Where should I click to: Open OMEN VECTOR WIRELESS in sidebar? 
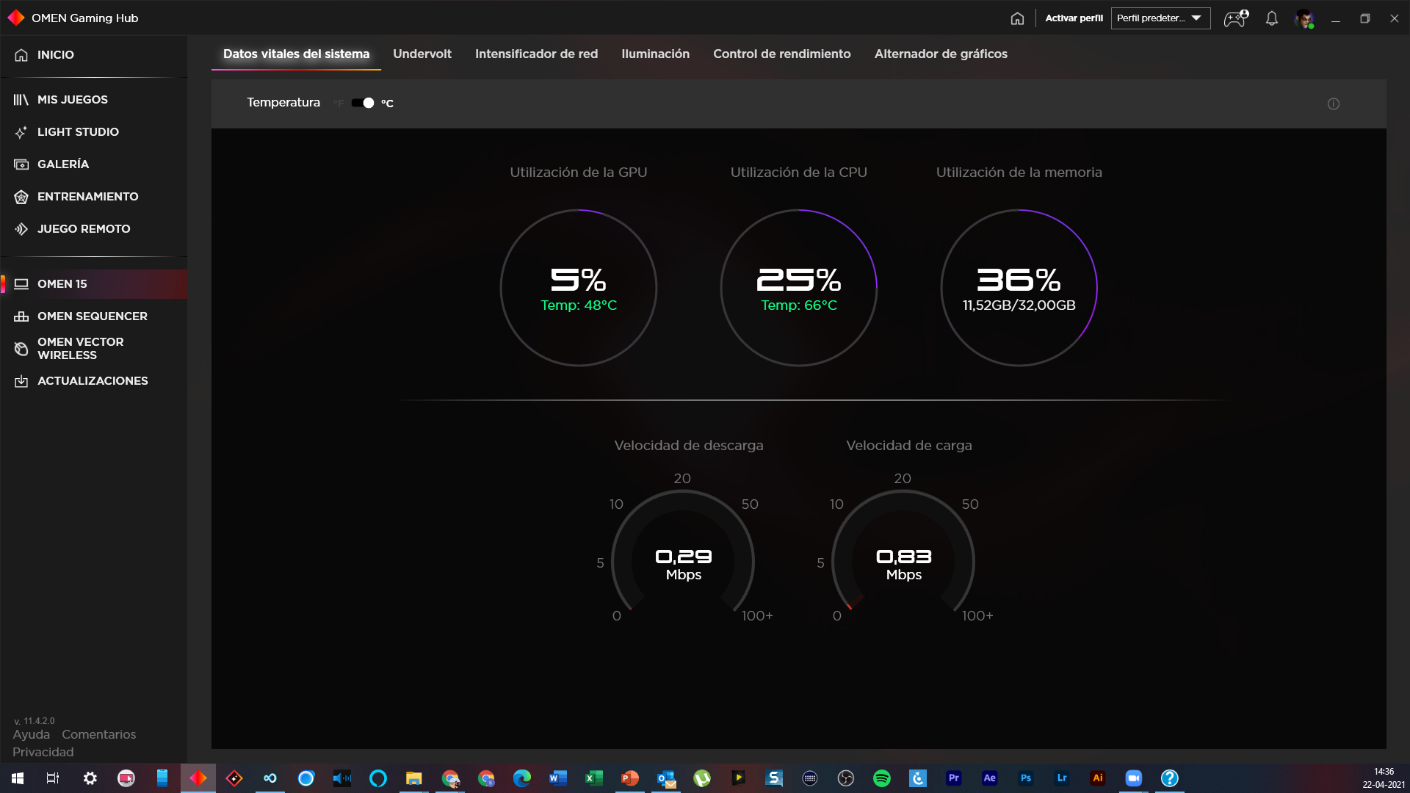94,349
